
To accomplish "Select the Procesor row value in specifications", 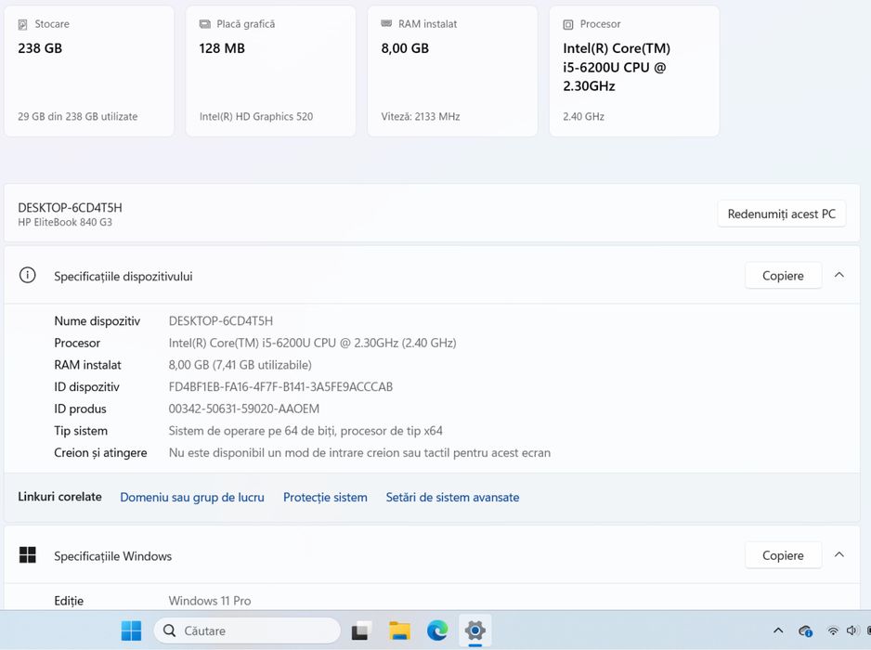I will click(312, 343).
